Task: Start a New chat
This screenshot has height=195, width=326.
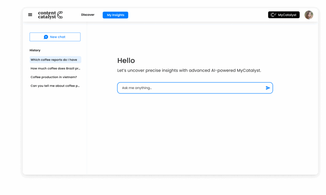Action: click(55, 37)
